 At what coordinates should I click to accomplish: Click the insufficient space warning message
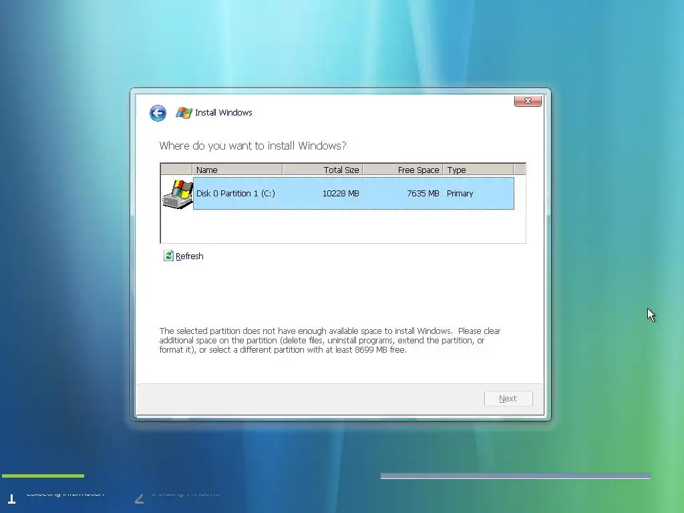[330, 340]
